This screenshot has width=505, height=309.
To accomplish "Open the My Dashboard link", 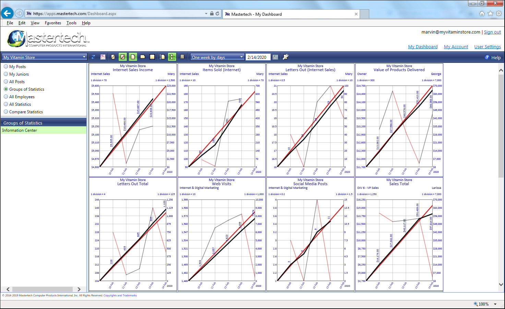I will [423, 47].
